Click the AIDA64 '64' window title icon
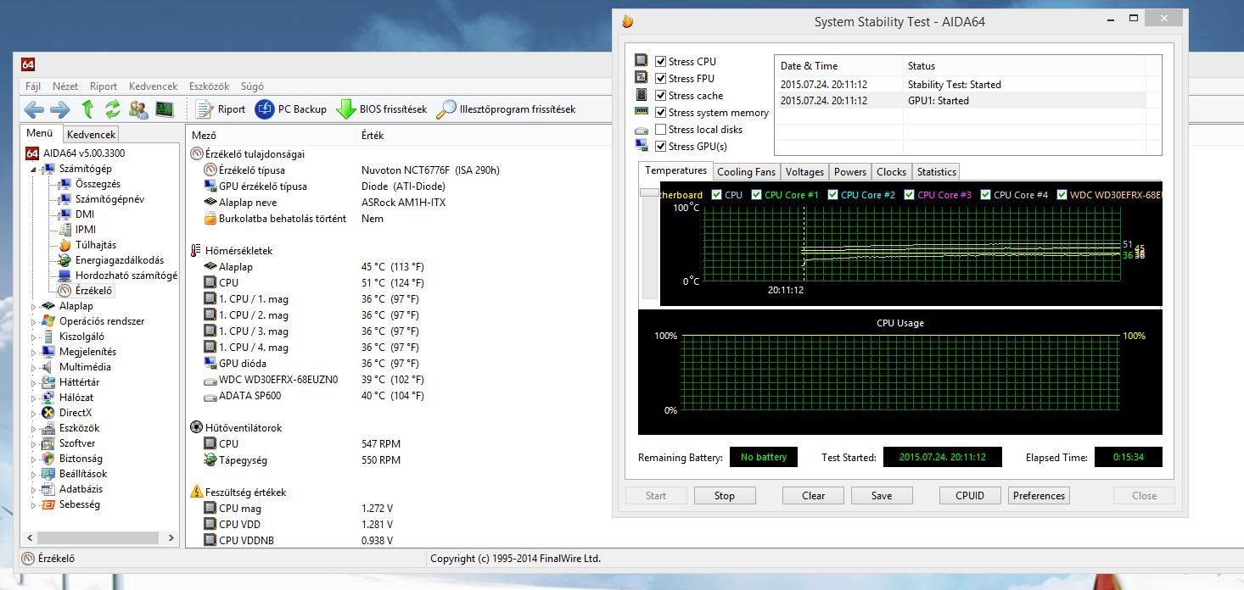 tap(28, 64)
